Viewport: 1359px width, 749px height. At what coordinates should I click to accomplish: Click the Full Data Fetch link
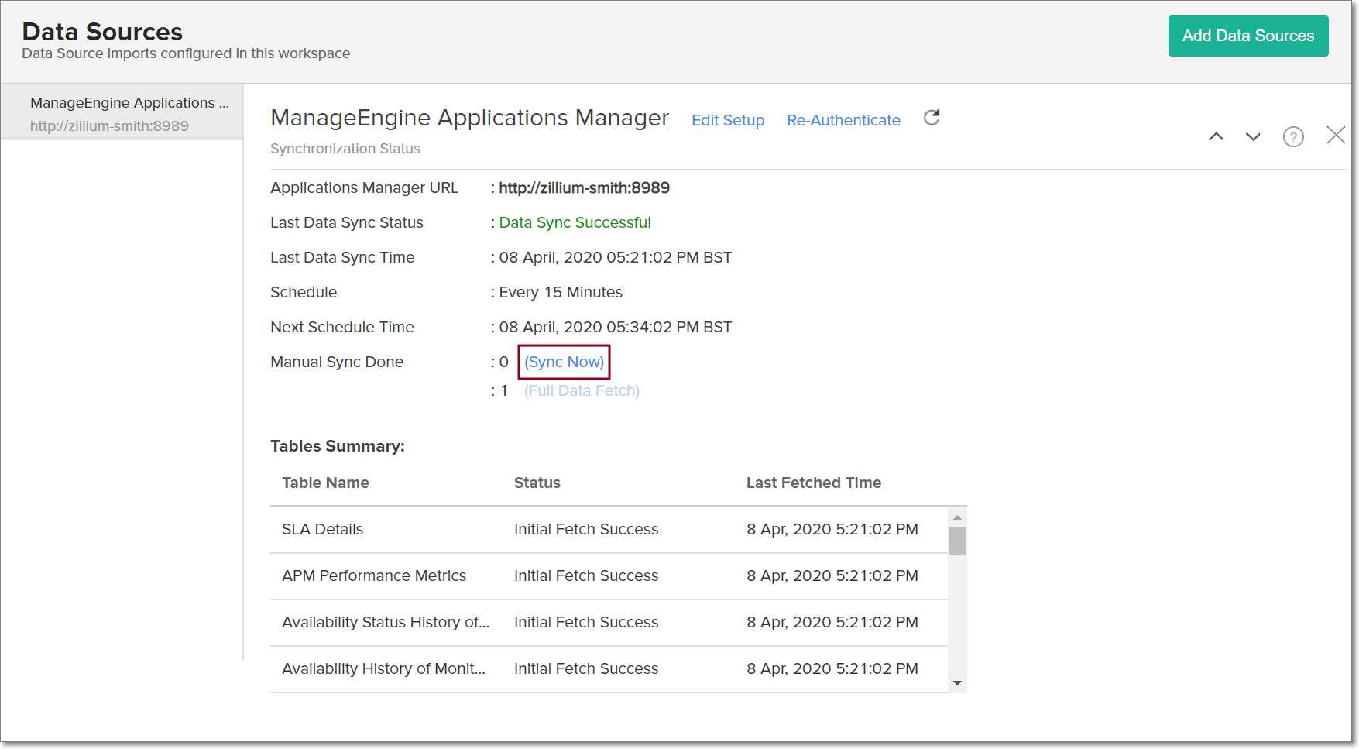pos(582,391)
